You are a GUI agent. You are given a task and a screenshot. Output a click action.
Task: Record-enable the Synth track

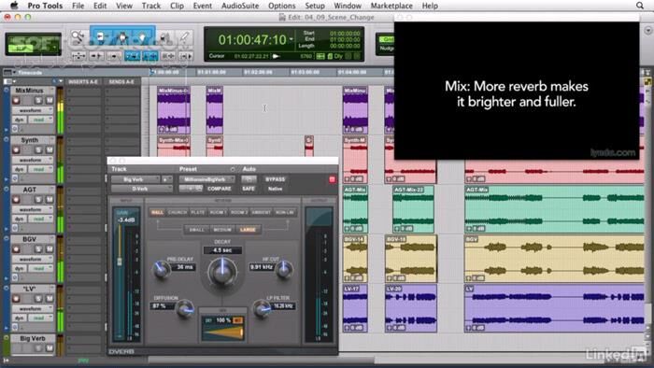point(16,150)
